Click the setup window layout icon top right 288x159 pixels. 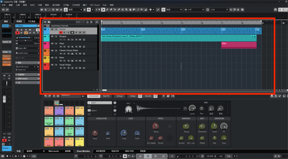coord(275,10)
